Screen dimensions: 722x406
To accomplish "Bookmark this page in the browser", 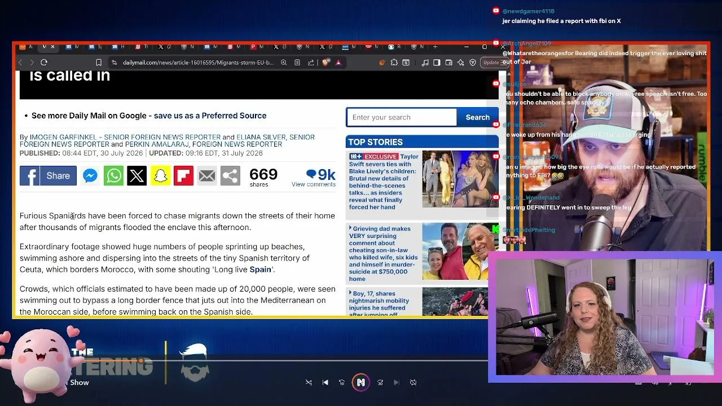I will pyautogui.click(x=99, y=63).
